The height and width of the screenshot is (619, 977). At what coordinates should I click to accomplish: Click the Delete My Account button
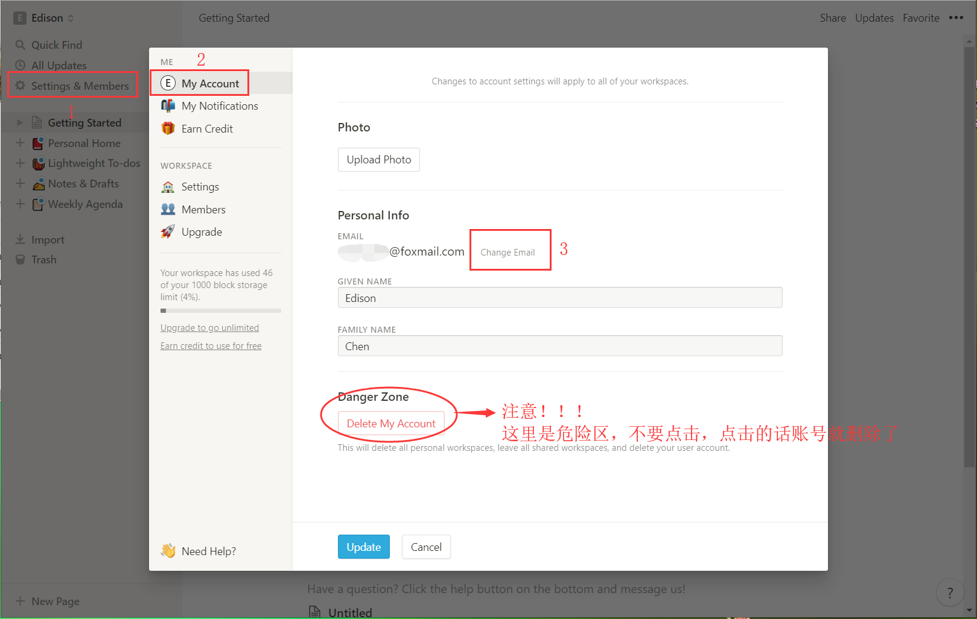click(x=391, y=424)
